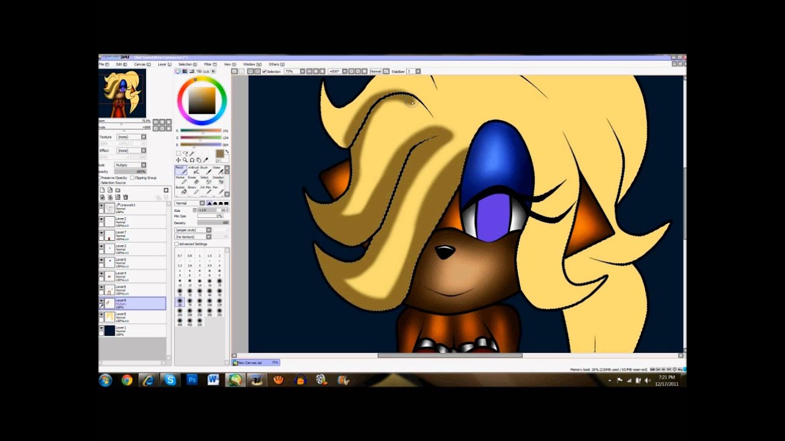Screen dimensions: 785x441
Task: Open the Effect dropdown
Action: coord(131,151)
